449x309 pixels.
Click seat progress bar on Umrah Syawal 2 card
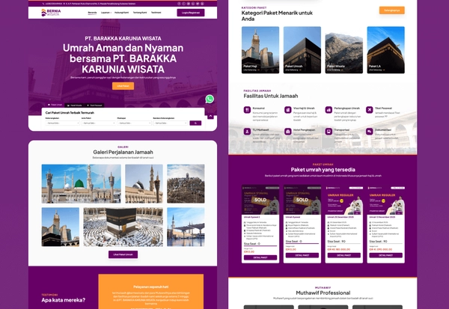pyautogui.click(x=260, y=246)
